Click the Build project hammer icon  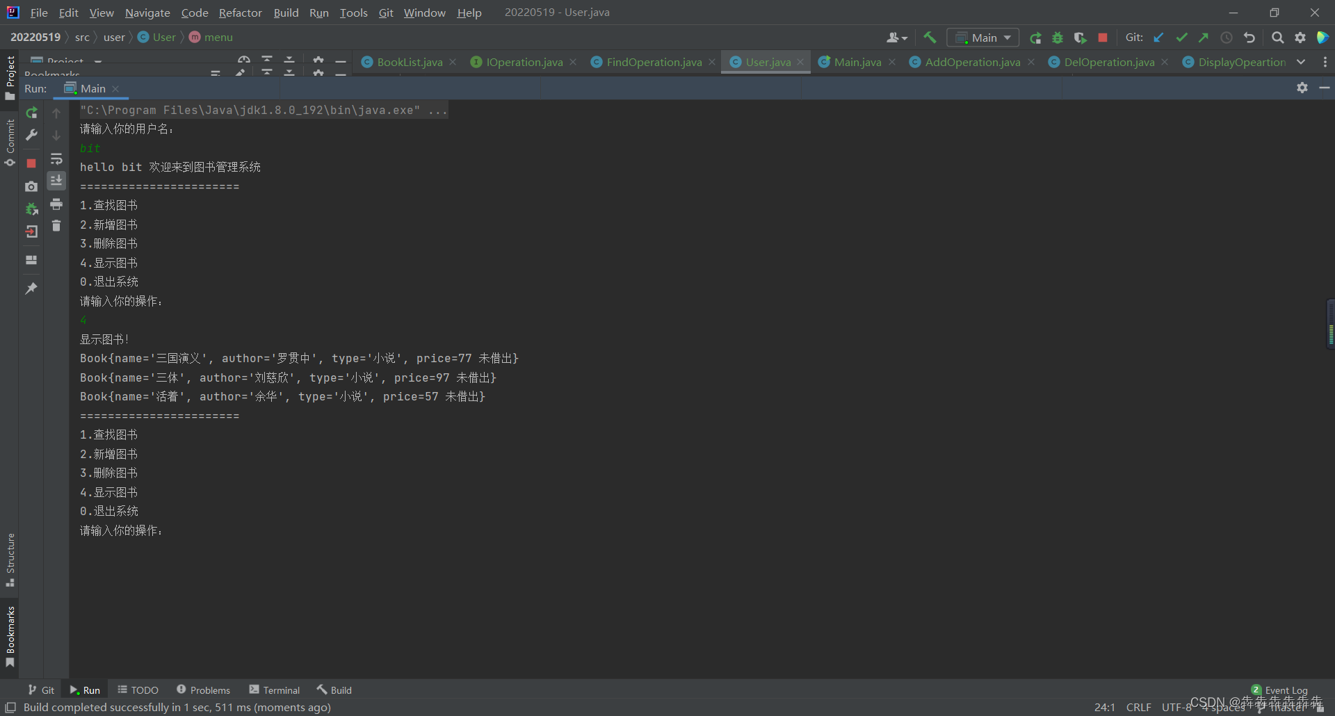click(x=930, y=38)
